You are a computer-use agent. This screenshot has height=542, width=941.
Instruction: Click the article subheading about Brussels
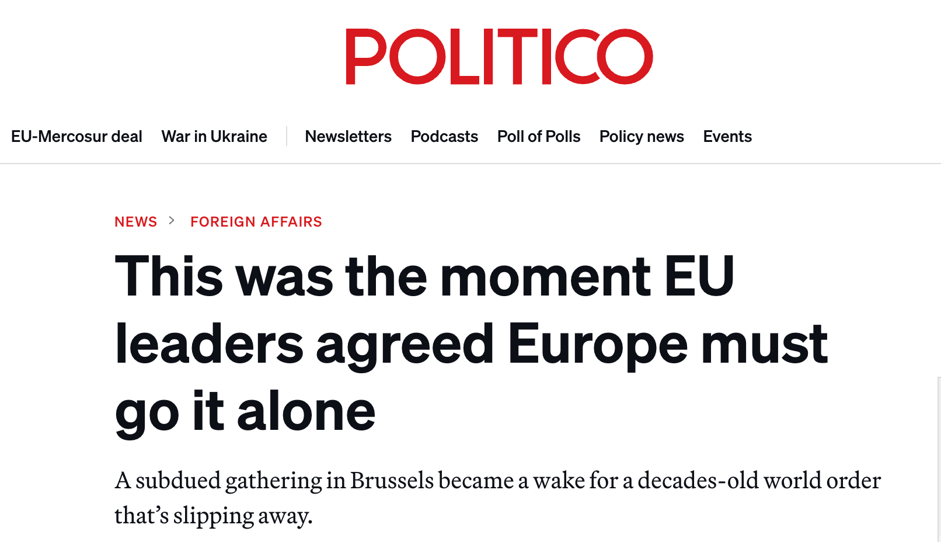pyautogui.click(x=497, y=481)
